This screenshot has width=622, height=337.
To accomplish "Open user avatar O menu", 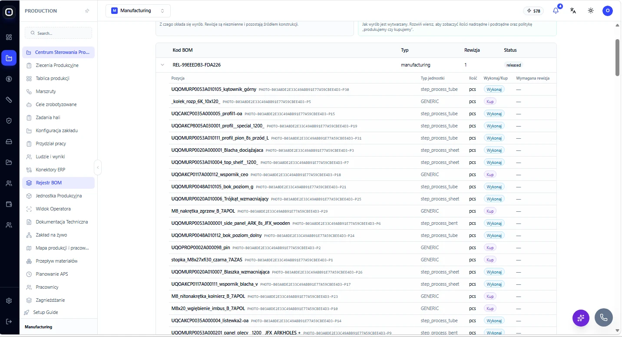I will pyautogui.click(x=608, y=11).
